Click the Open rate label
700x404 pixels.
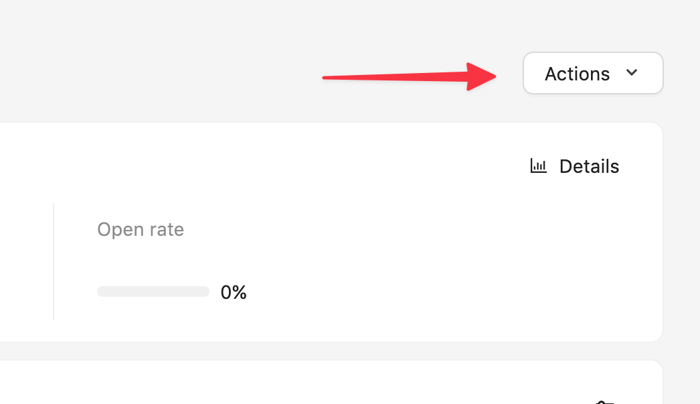[141, 230]
